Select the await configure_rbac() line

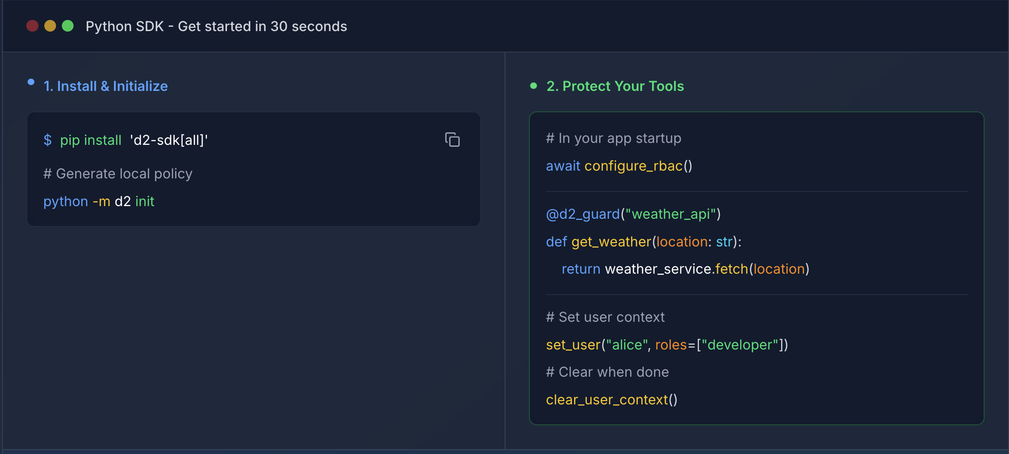(619, 166)
